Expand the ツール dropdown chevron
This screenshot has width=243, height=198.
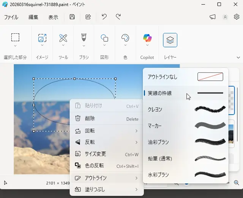[63, 45]
